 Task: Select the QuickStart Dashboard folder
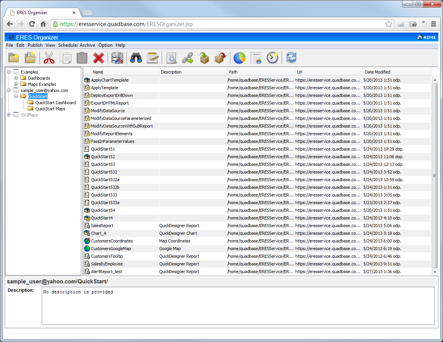point(55,103)
